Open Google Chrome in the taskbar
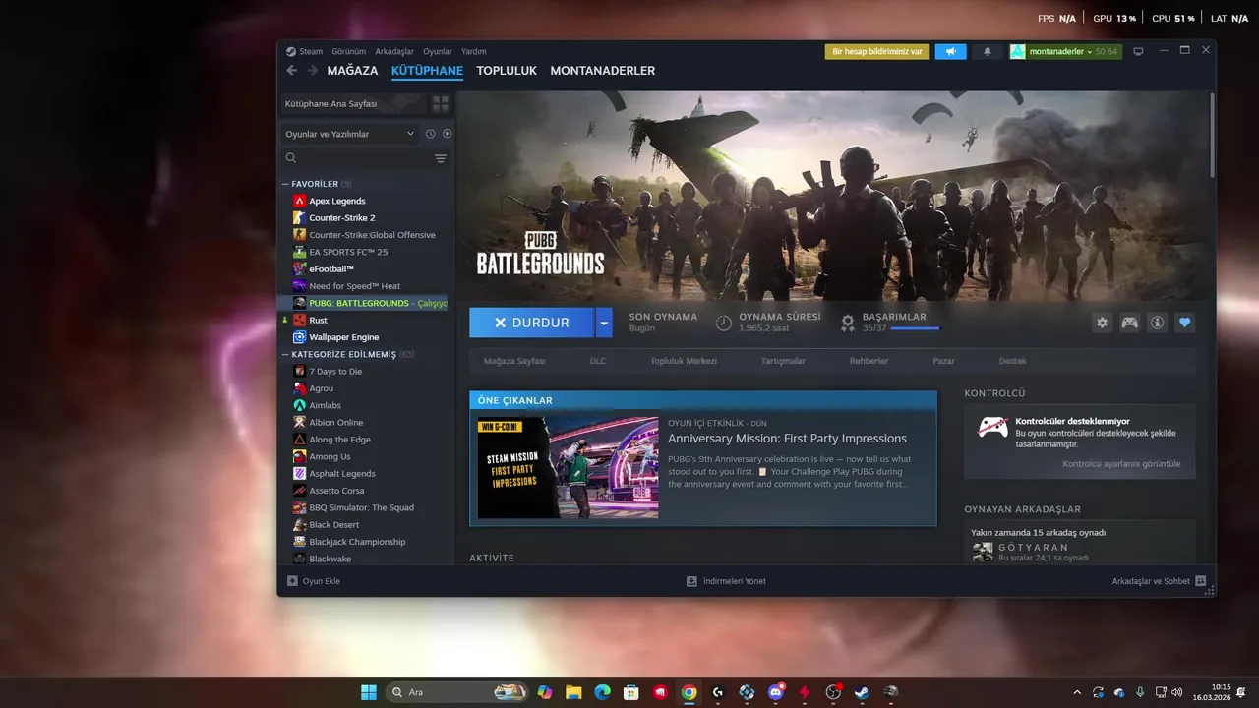The width and height of the screenshot is (1259, 708). coord(689,692)
